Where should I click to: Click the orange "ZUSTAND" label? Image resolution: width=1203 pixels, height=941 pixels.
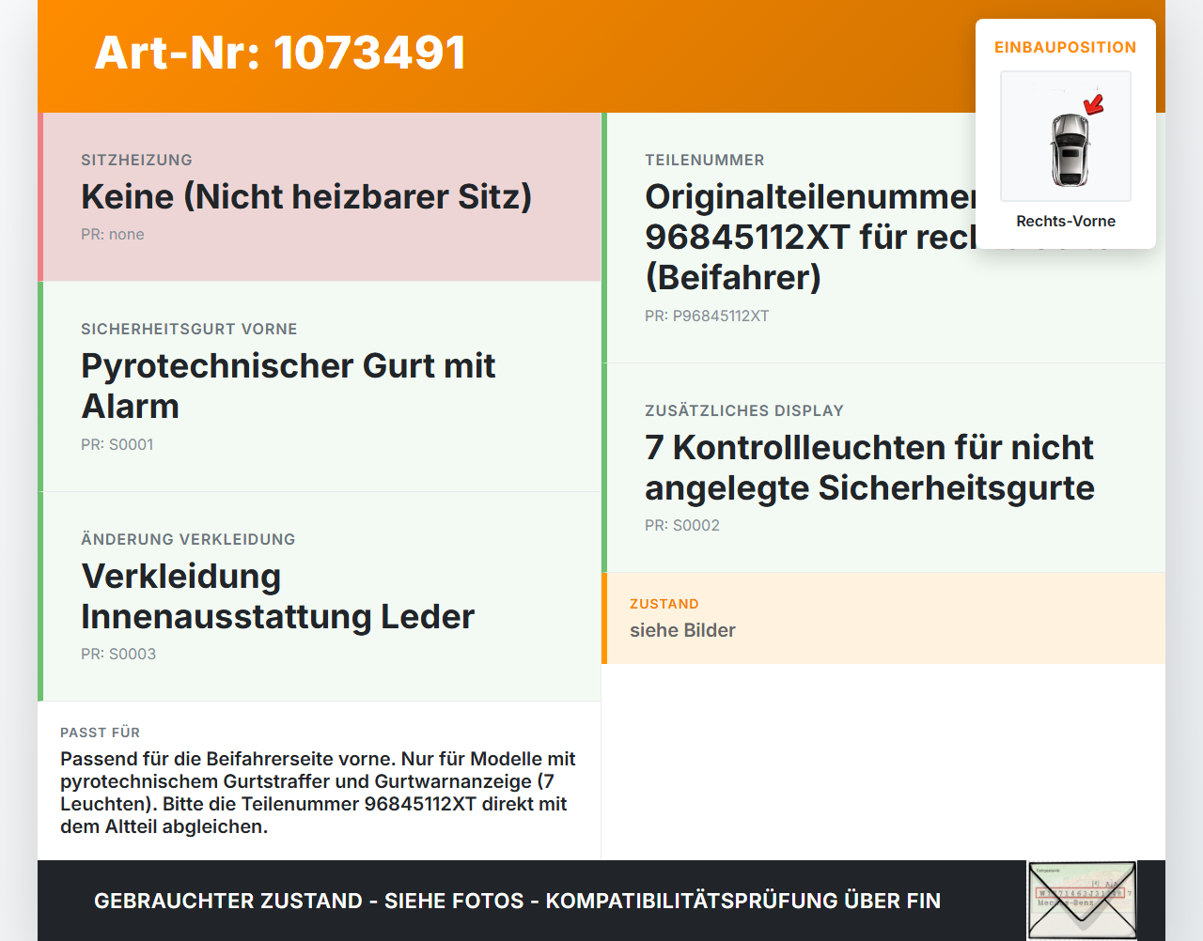point(664,604)
